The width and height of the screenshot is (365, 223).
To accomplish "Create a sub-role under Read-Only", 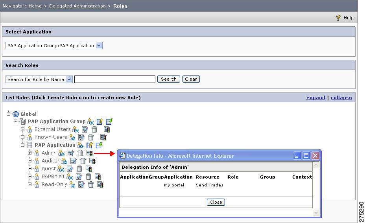I will (x=72, y=184).
